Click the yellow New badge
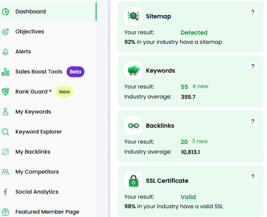The width and height of the screenshot is (267, 217). 64,92
